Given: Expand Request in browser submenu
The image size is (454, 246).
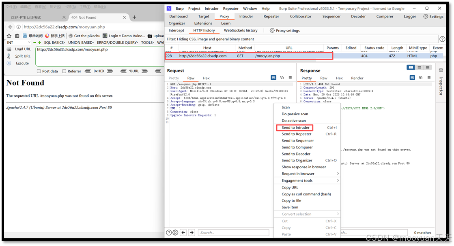Looking at the screenshot, I should (x=307, y=174).
